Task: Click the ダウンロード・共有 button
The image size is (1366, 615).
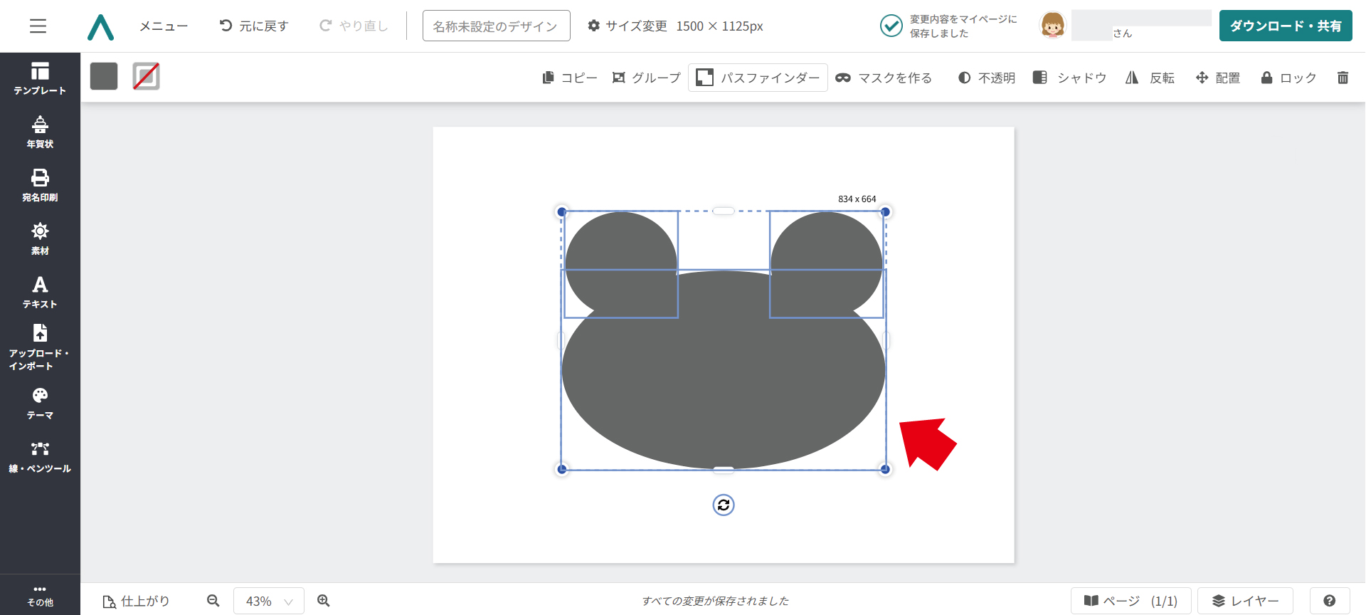Action: click(x=1285, y=26)
